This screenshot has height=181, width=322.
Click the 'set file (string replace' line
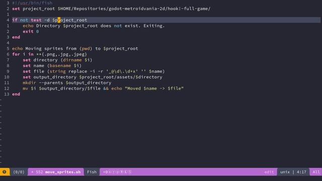coord(94,71)
